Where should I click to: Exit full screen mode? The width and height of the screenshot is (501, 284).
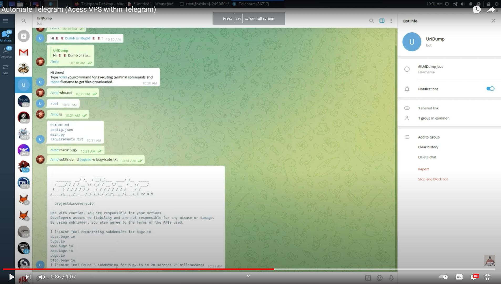488,277
